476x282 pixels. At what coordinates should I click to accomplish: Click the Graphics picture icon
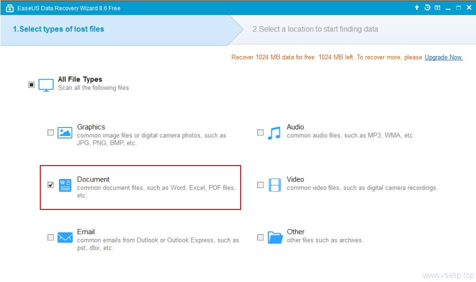65,132
